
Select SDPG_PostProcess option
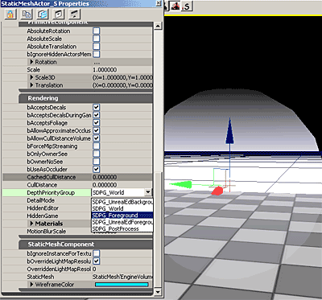point(122,228)
